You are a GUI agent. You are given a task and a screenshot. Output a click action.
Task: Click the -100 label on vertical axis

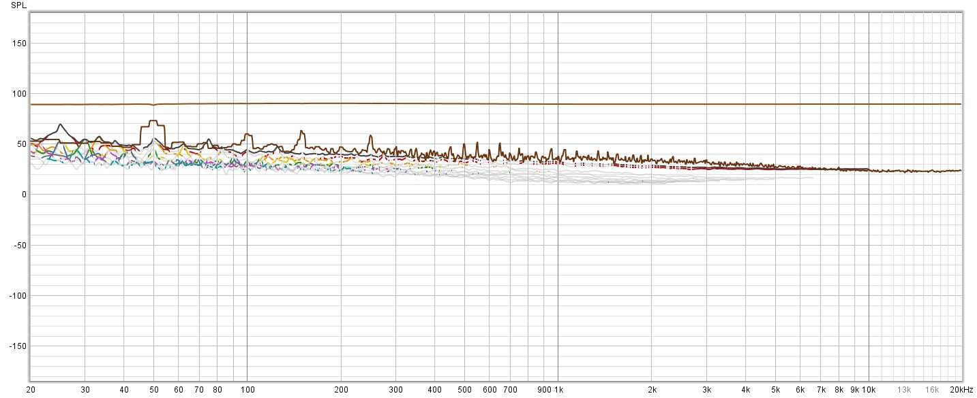coord(18,295)
